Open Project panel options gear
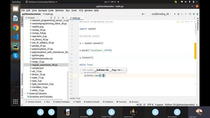 [x=63, y=18]
